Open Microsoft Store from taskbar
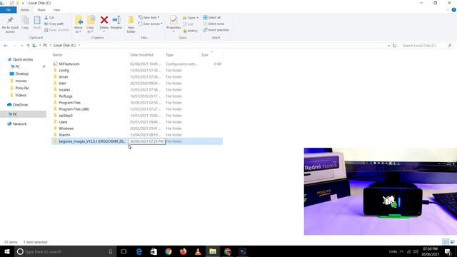The height and width of the screenshot is (257, 457). [154, 251]
